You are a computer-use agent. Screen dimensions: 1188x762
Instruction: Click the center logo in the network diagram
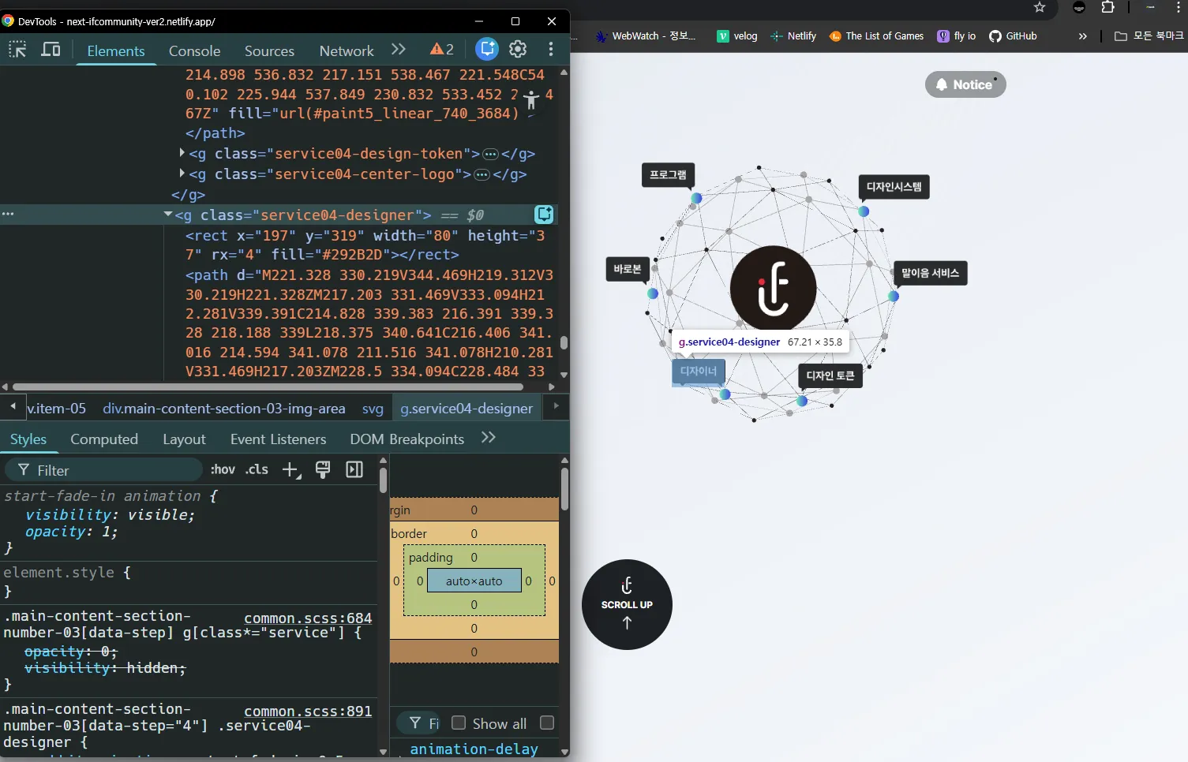[x=773, y=289]
